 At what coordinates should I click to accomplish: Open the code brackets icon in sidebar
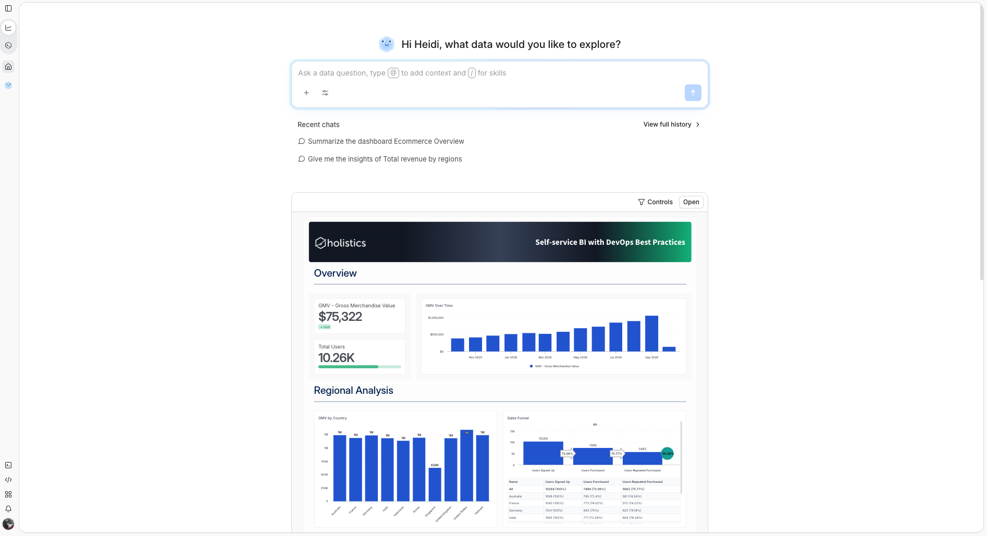(x=8, y=480)
